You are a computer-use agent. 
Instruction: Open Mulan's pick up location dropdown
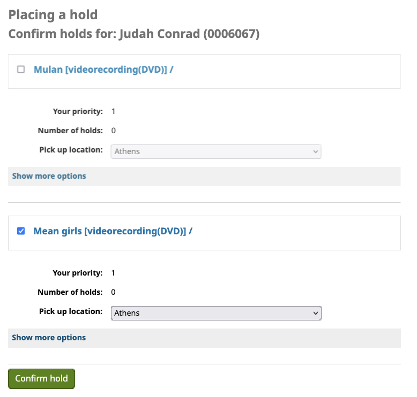(215, 151)
